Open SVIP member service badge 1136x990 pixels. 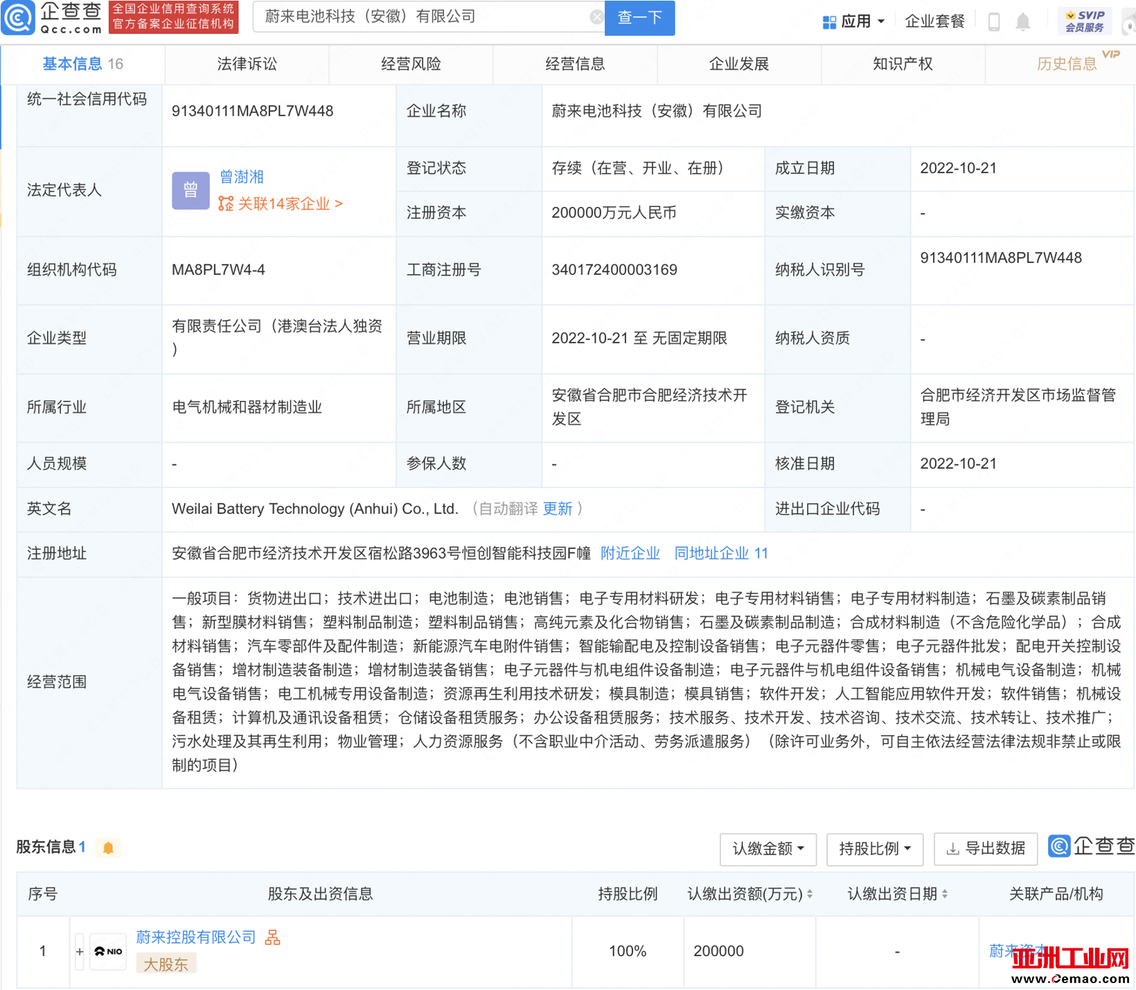click(1085, 21)
